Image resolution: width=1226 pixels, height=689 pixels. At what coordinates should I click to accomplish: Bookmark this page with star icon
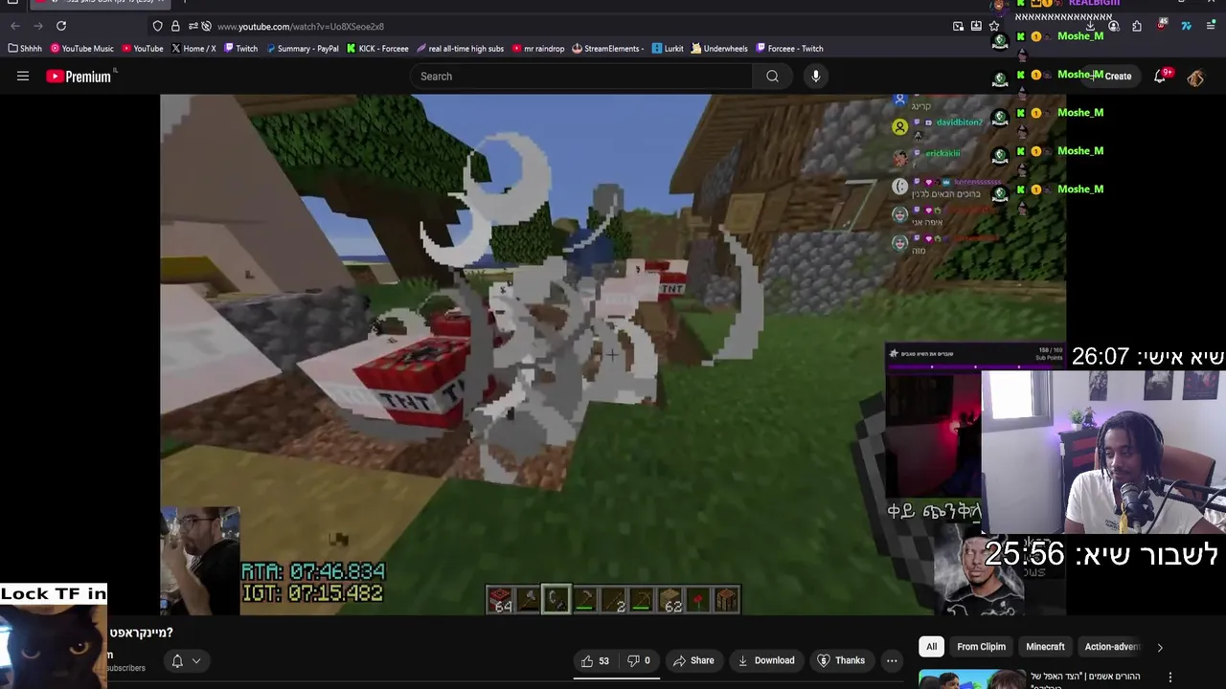point(994,26)
